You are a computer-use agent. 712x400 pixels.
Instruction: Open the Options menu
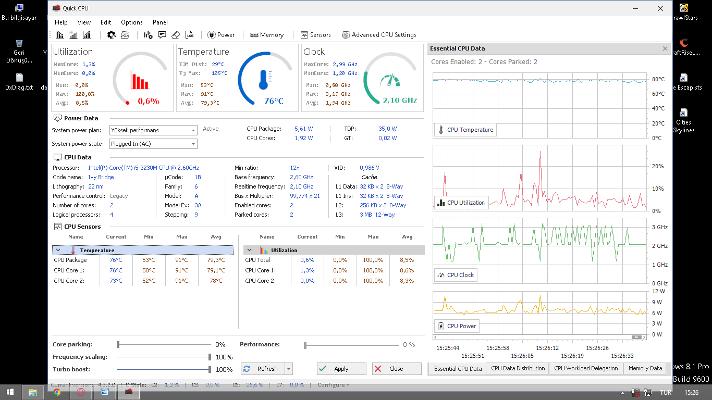coord(132,22)
